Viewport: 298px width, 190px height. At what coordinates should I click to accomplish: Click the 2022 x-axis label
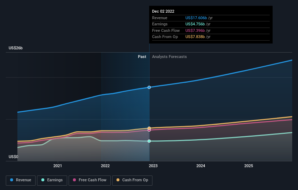105,166
